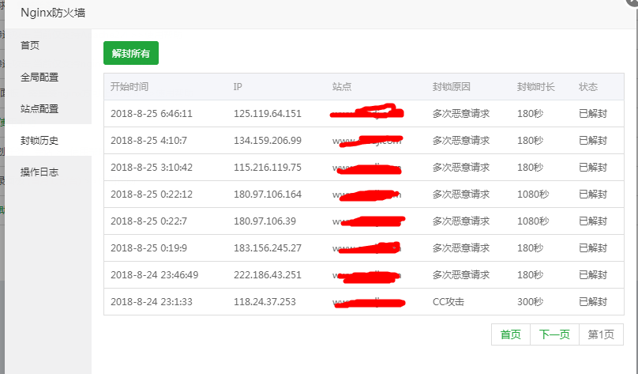Click 下一页 pagination button
The image size is (638, 374).
pyautogui.click(x=554, y=334)
